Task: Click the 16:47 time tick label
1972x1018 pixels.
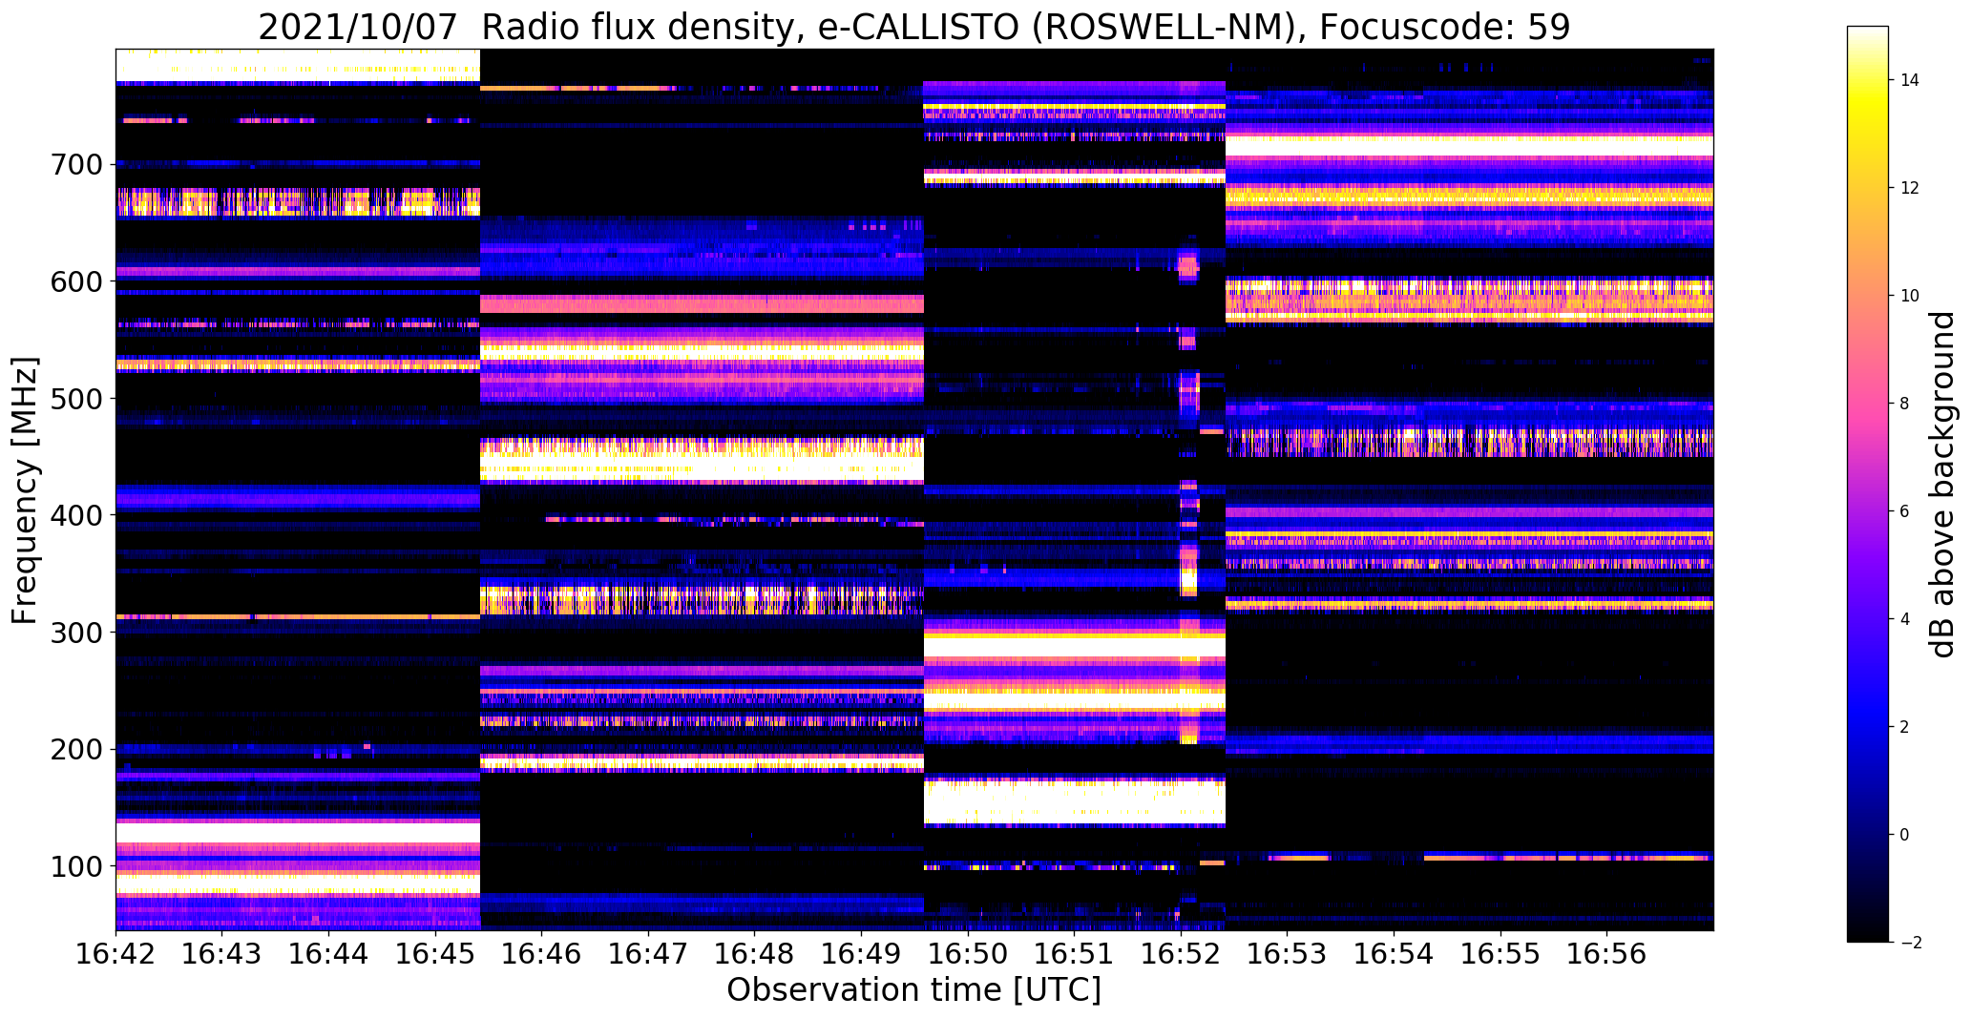Action: [649, 953]
